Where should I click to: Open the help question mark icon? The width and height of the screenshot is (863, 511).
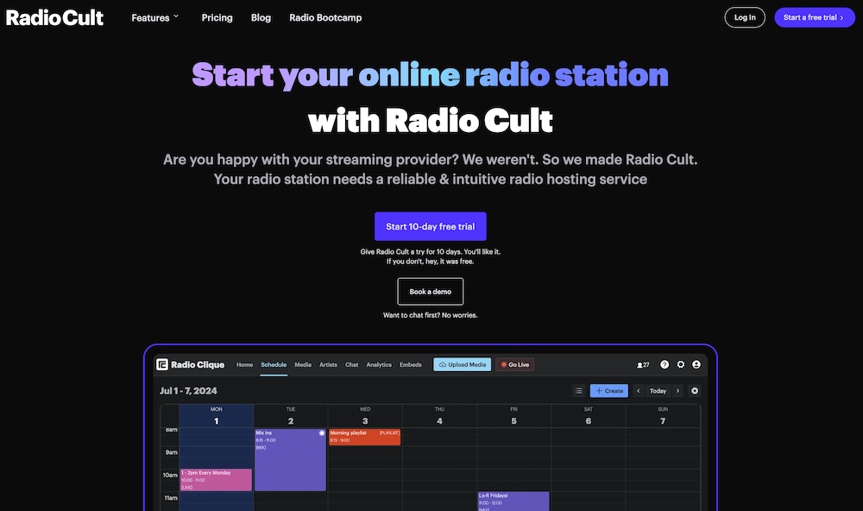pyautogui.click(x=665, y=364)
